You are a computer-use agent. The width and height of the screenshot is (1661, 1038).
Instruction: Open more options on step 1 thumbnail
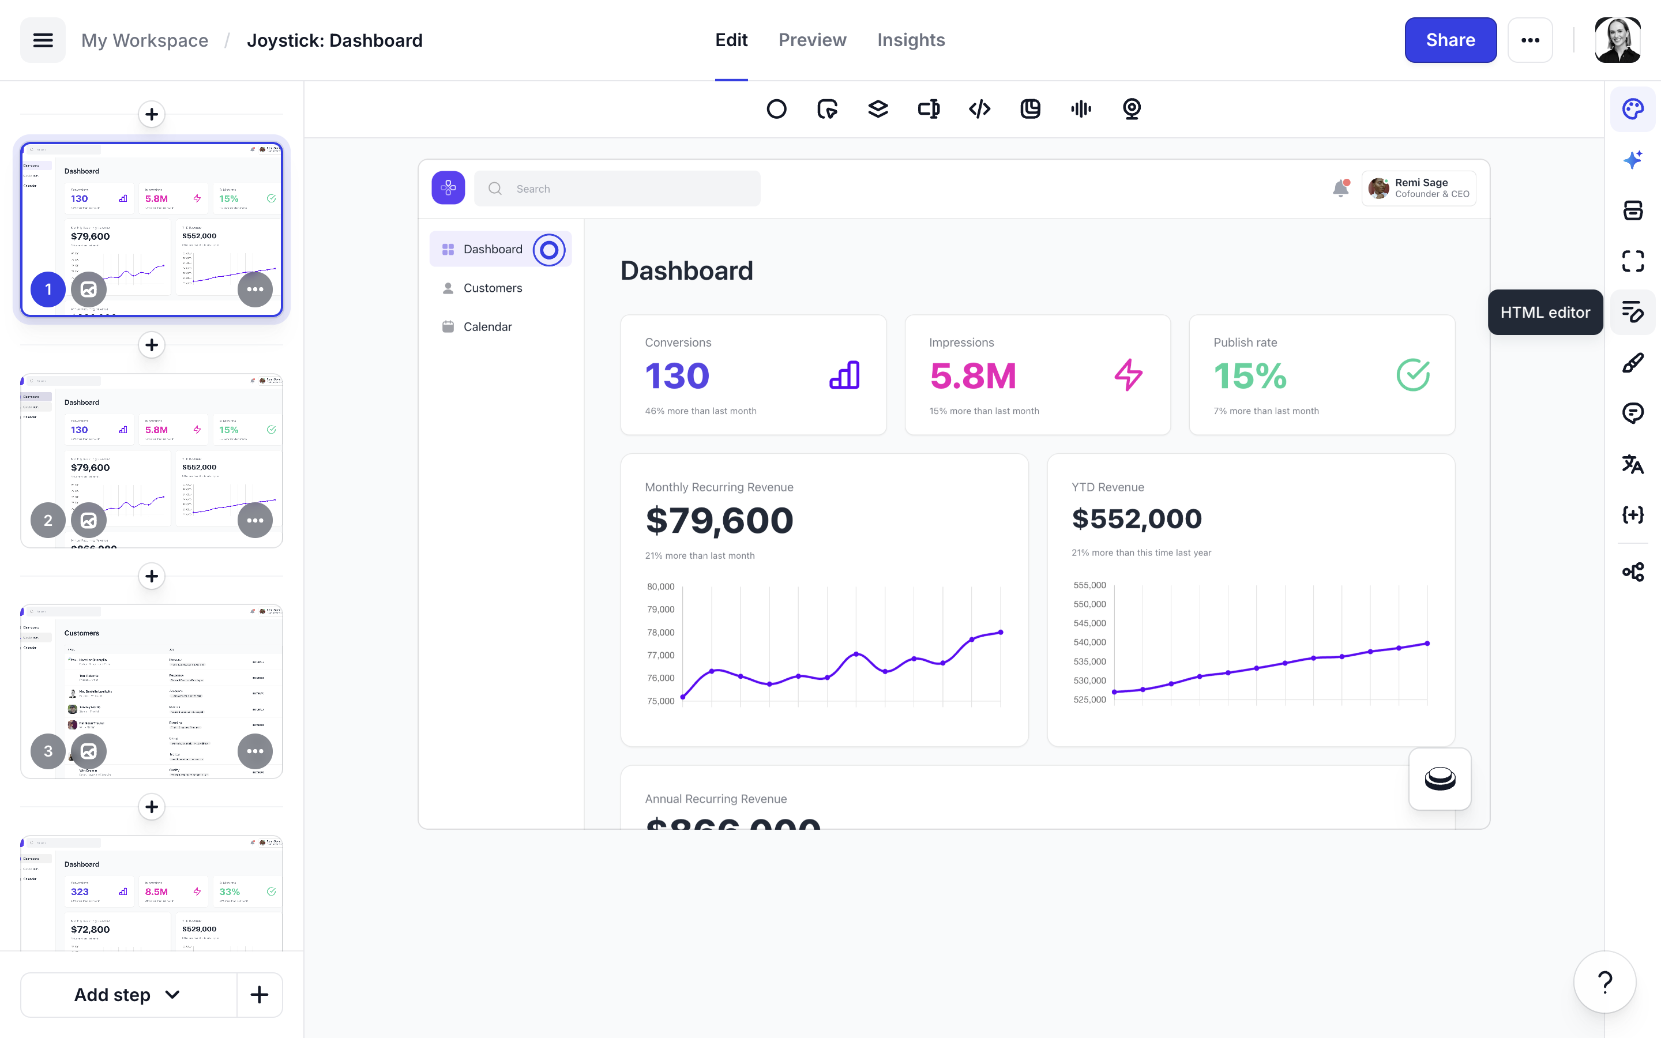(x=255, y=289)
